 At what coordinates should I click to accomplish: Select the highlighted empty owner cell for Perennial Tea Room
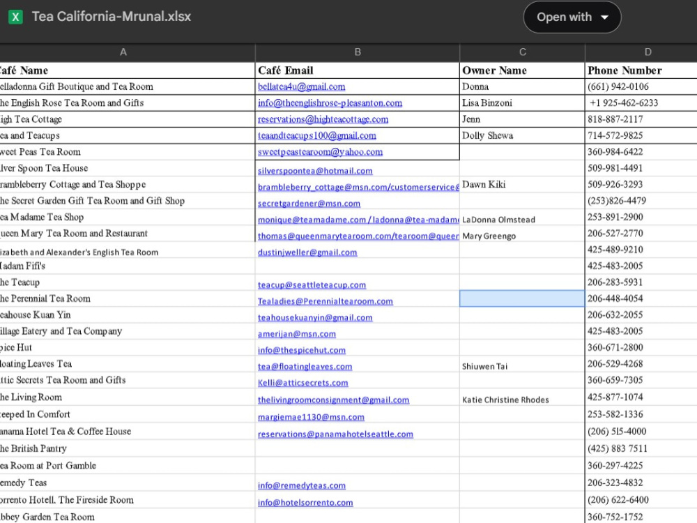click(522, 298)
